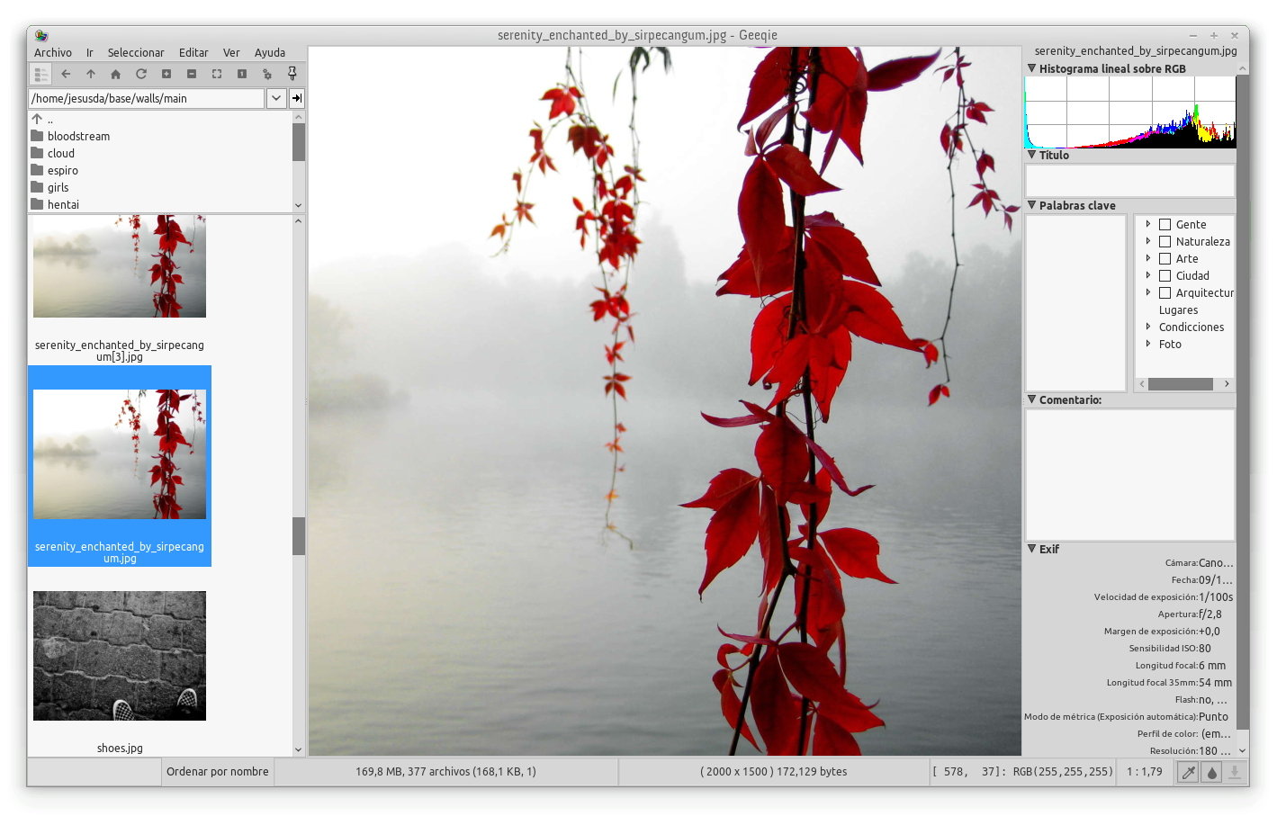Collapse the Exif panel section
The image size is (1277, 816).
click(1032, 549)
